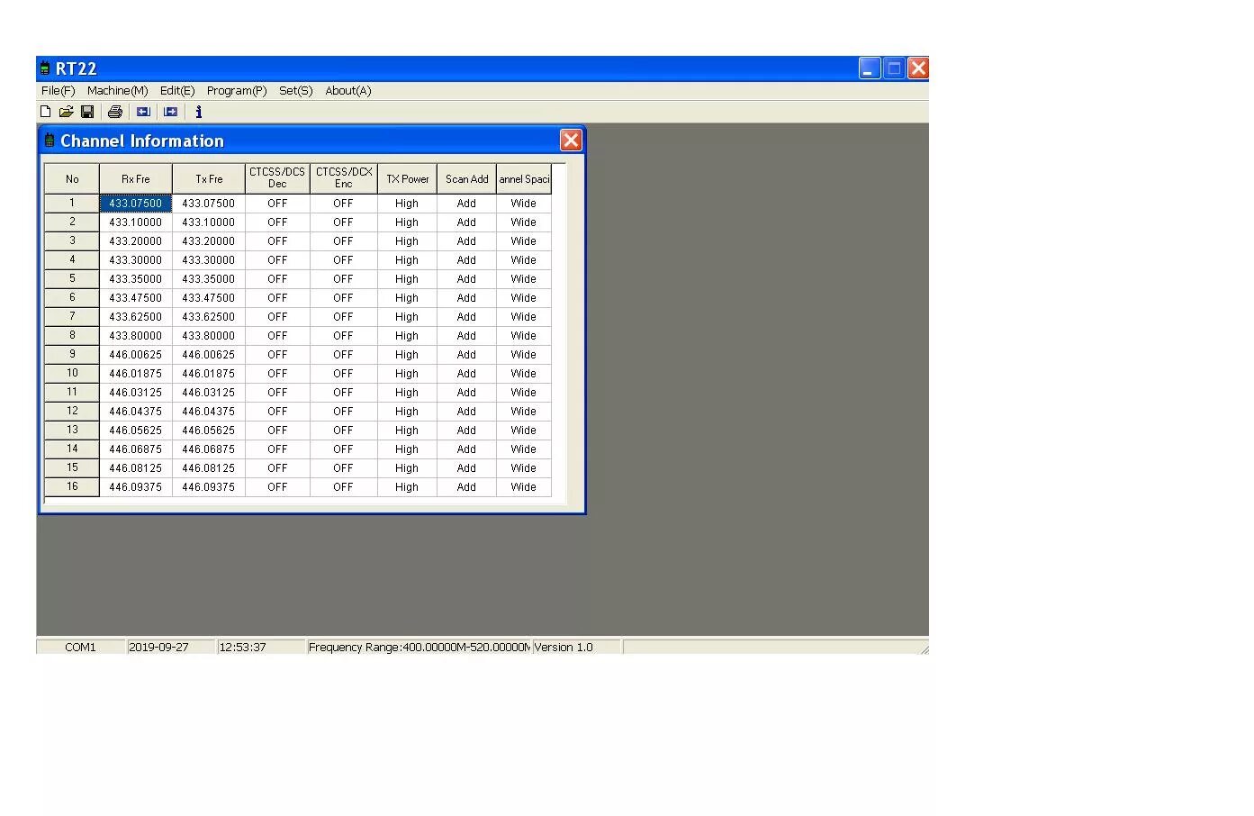Click the Channel Information window icon
This screenshot has width=1254, height=816.
(x=50, y=141)
